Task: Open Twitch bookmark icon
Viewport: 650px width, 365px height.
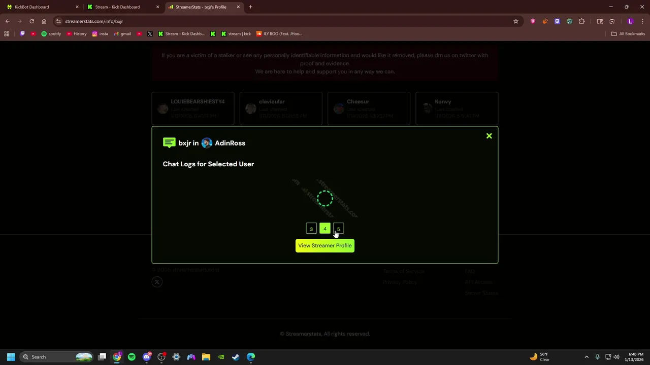Action: tap(22, 34)
